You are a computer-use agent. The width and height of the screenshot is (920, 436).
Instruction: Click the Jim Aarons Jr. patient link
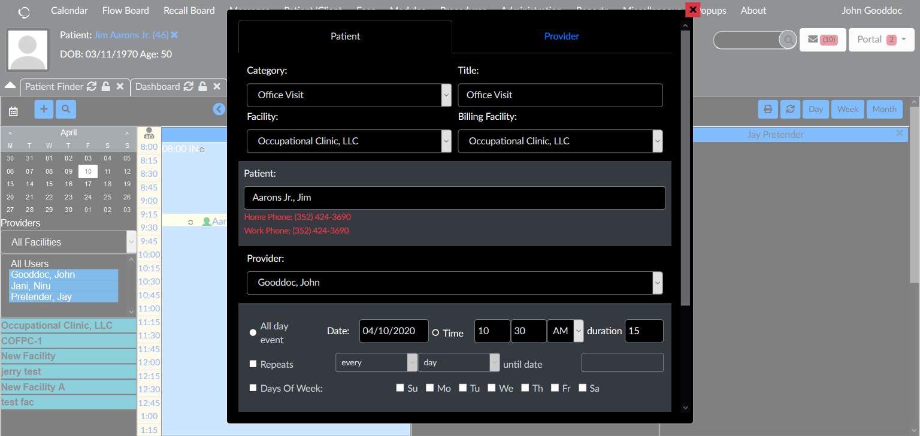click(131, 35)
